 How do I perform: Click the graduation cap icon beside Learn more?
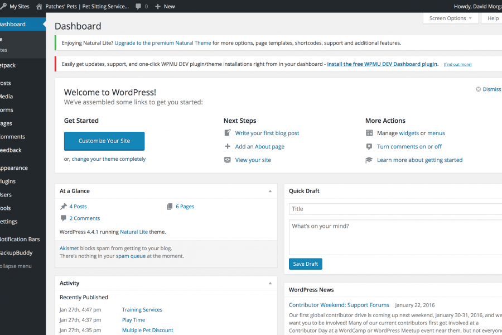369,160
